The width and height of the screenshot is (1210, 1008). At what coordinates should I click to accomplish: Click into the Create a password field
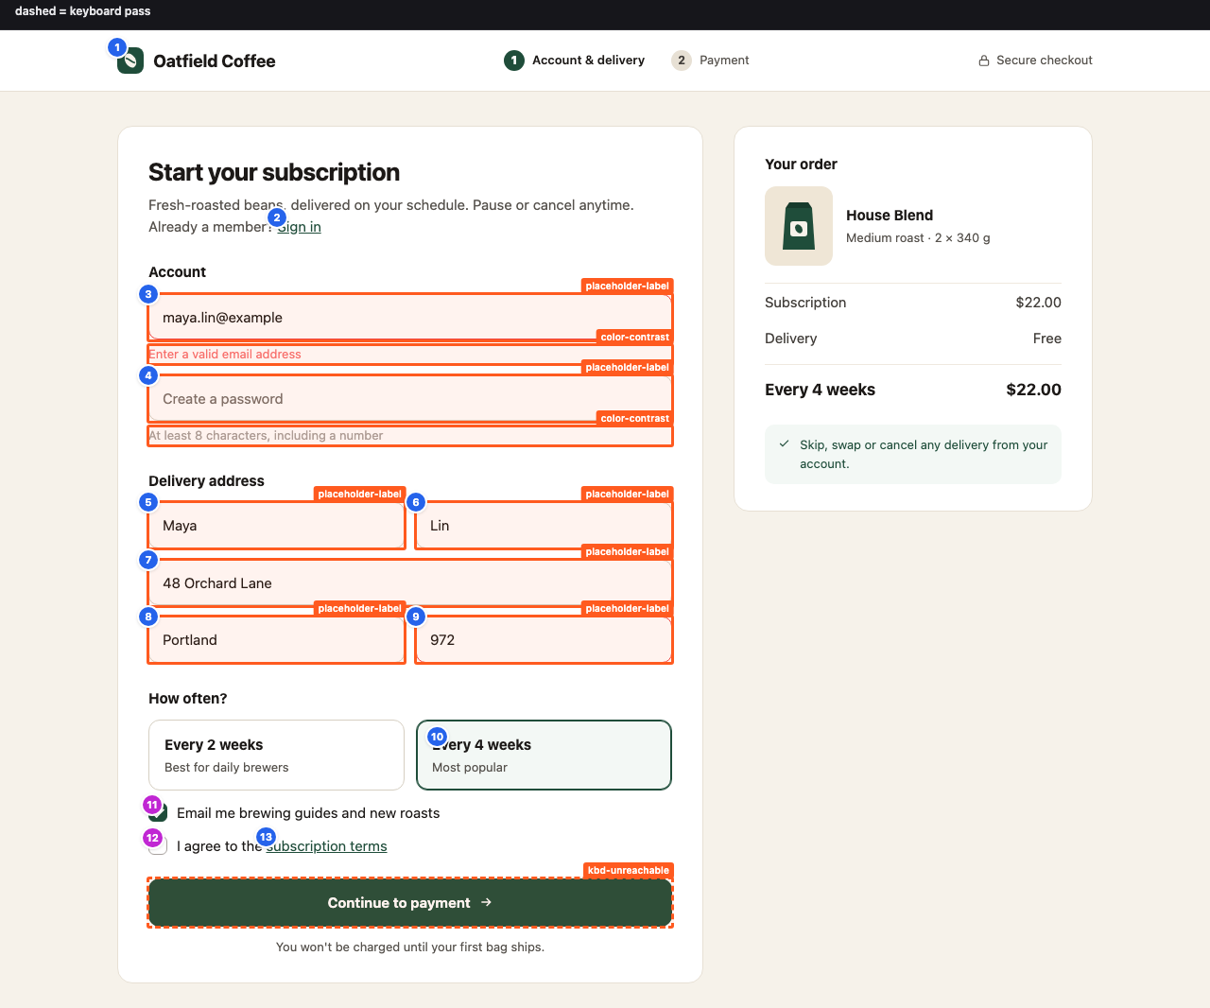tap(410, 399)
